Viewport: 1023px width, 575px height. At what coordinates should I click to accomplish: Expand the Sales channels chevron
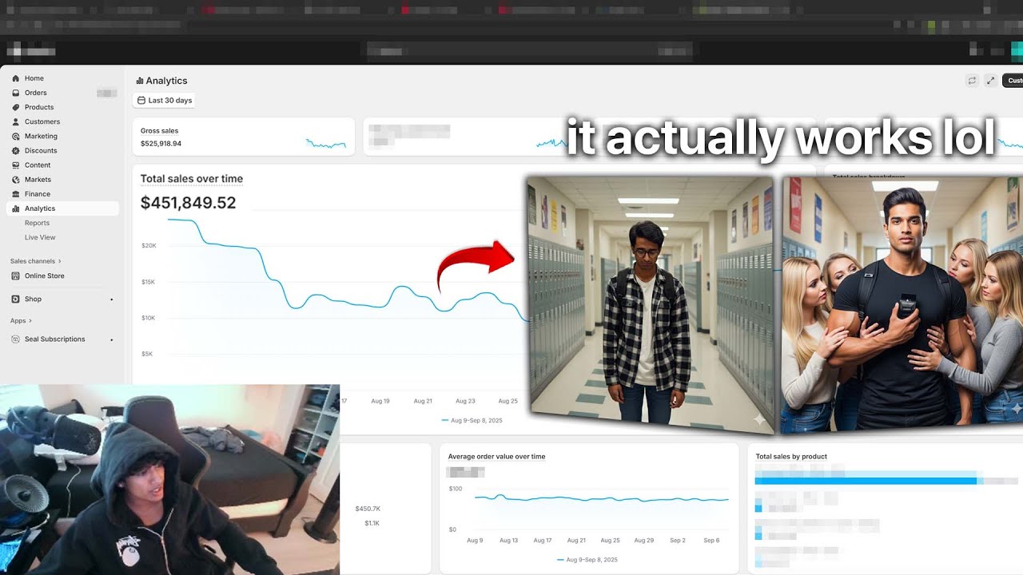click(59, 261)
